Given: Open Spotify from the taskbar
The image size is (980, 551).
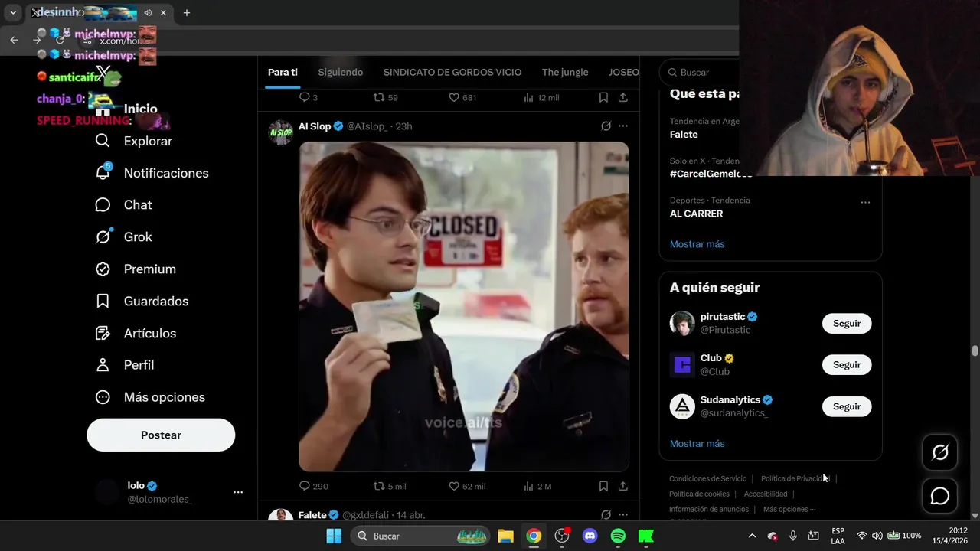Looking at the screenshot, I should point(618,536).
